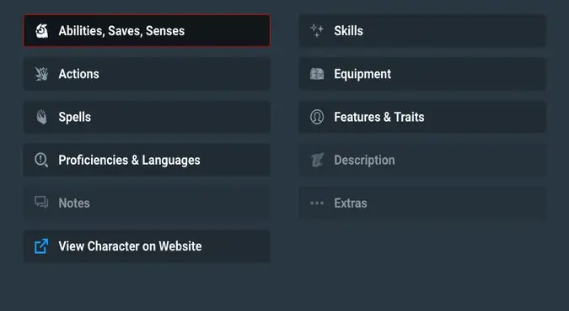Screen dimensions: 569x311
Task: Click the Features & Traits head icon
Action: 317,117
